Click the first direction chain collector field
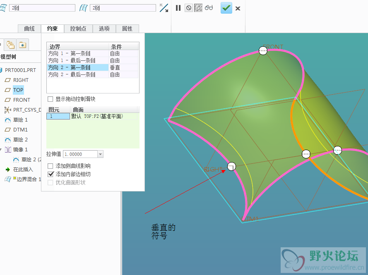 point(42,8)
